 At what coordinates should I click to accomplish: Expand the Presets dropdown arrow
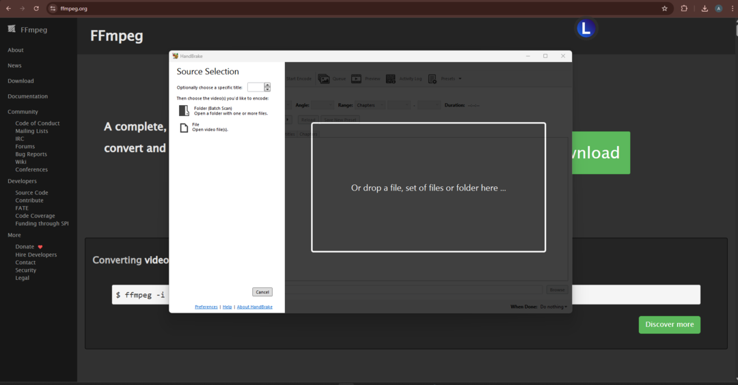click(460, 79)
